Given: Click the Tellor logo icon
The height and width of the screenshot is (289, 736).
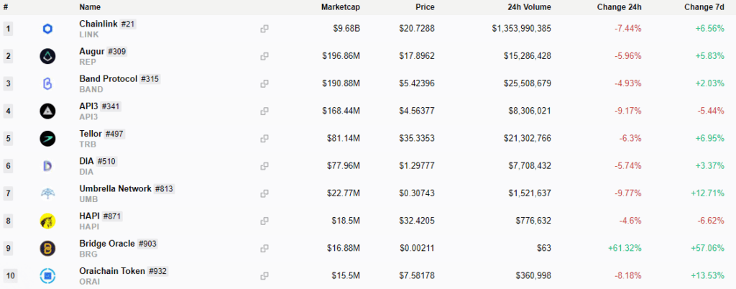Looking at the screenshot, I should [47, 139].
